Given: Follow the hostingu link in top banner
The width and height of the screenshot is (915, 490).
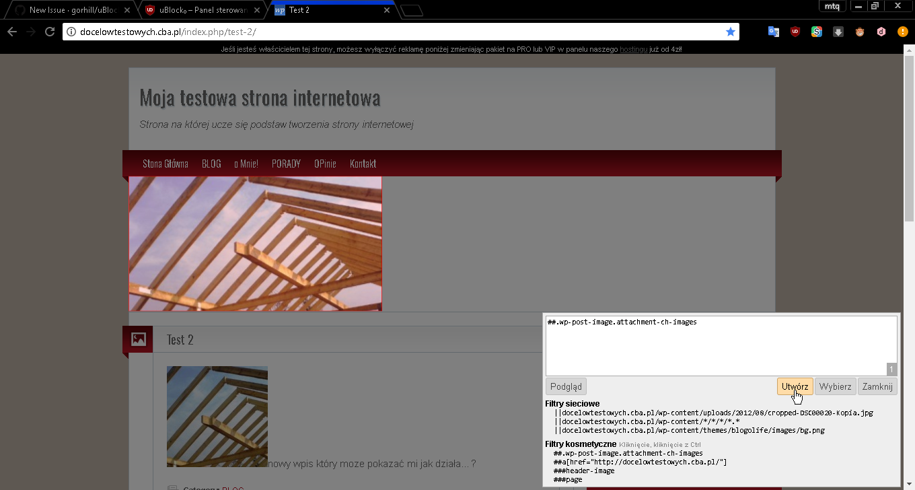Looking at the screenshot, I should [x=634, y=50].
